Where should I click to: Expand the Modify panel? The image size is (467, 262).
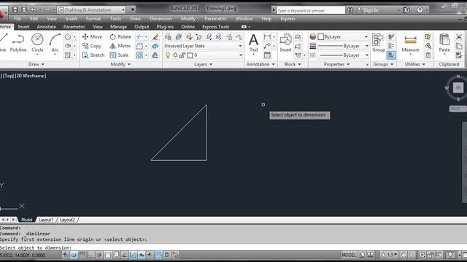120,64
